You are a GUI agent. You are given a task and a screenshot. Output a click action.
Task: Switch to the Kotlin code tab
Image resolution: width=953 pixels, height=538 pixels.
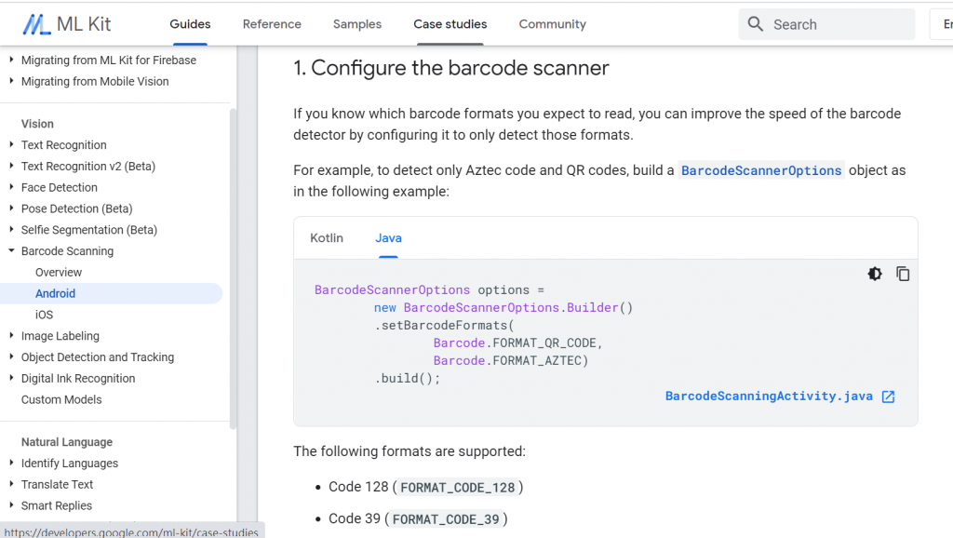(327, 238)
